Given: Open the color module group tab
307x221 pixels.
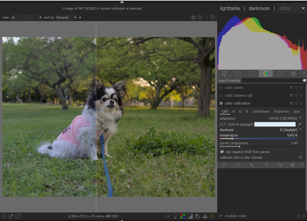Looking at the screenshot, I should click(x=266, y=74).
